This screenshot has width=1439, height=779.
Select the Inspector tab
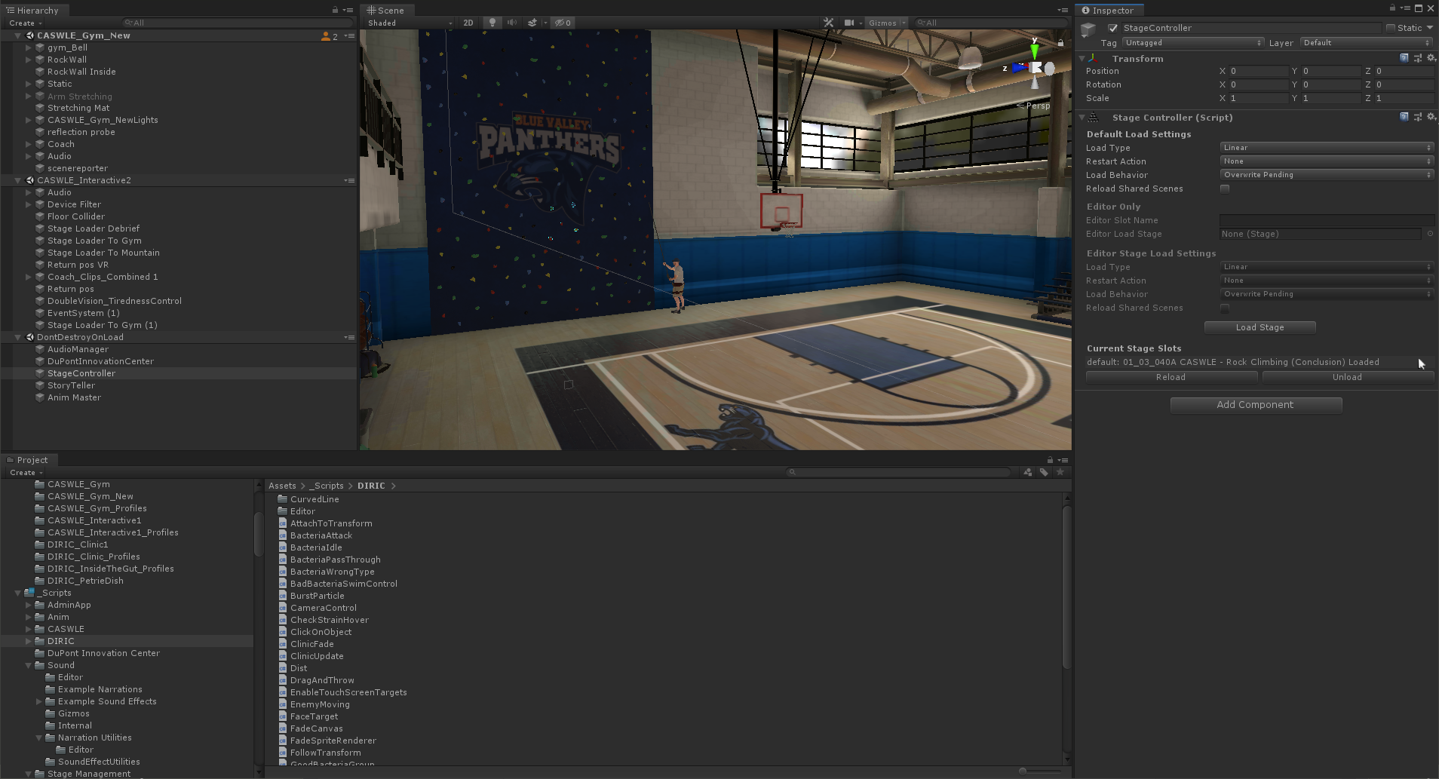pyautogui.click(x=1108, y=10)
